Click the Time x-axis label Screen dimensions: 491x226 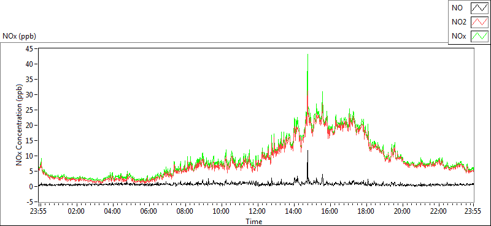253,222
